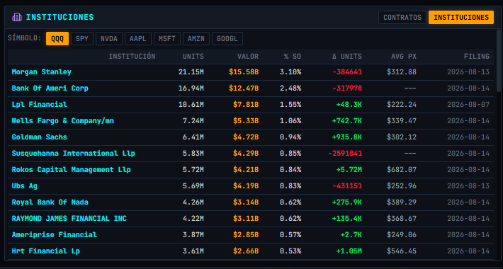Open the Lpl Financial institution row
The image size is (503, 269).
251,105
